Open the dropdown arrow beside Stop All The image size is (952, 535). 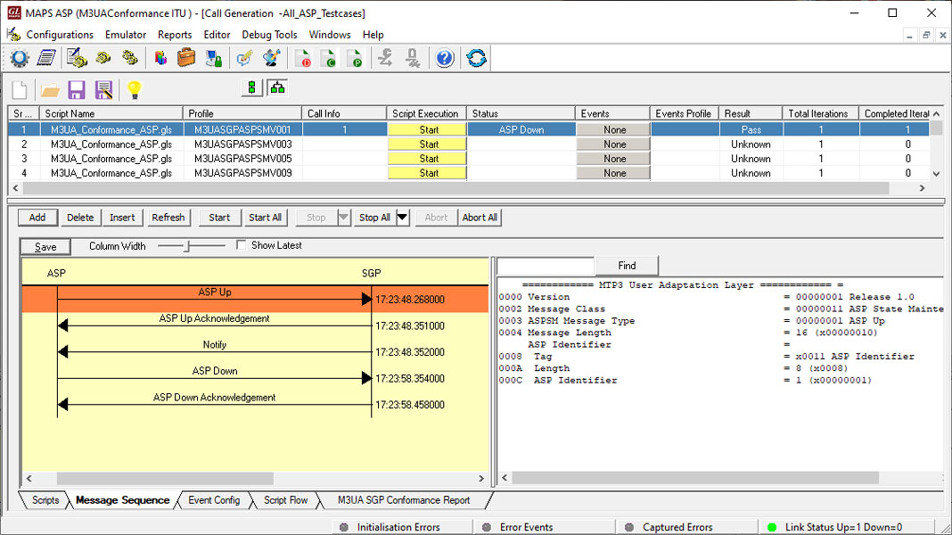403,218
